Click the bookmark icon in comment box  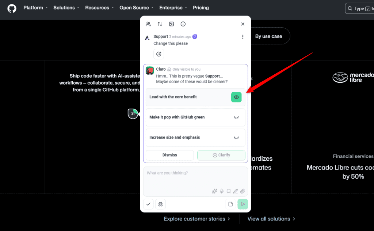[x=229, y=191]
